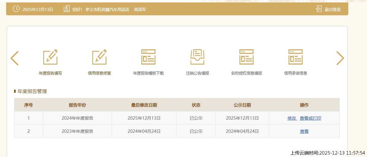
Task: Click the 修改 link for 2024 report
Action: [x=292, y=118]
